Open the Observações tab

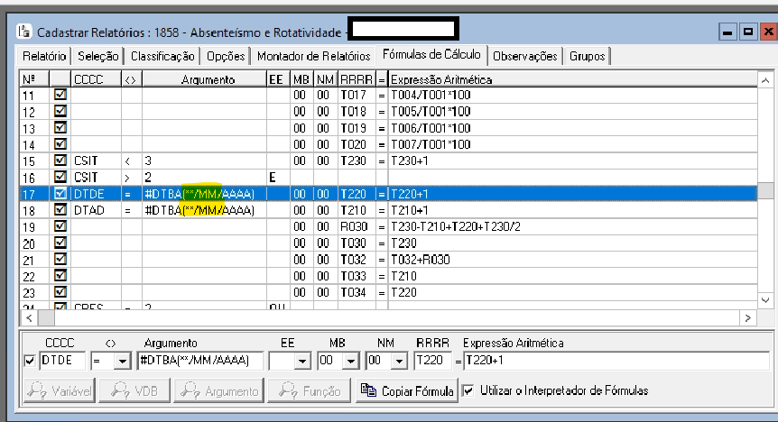coord(524,57)
